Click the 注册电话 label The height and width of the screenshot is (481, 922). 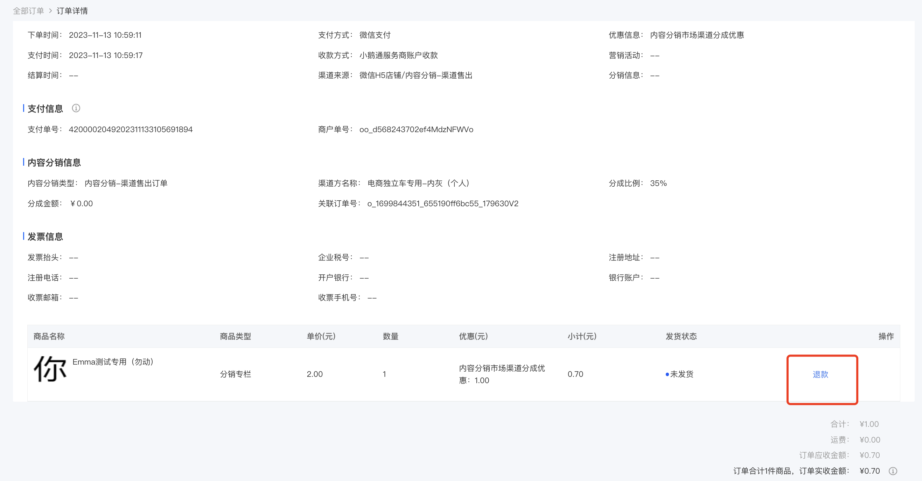coord(45,278)
